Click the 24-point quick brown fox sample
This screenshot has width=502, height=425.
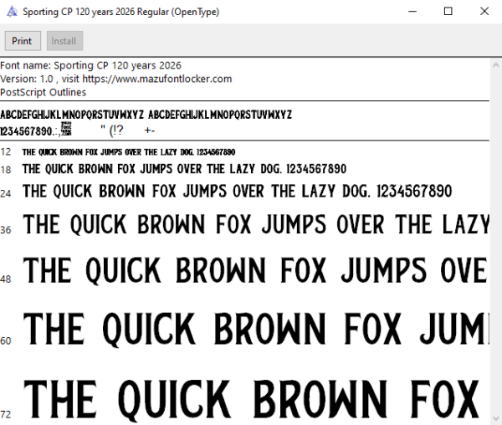pyautogui.click(x=238, y=191)
